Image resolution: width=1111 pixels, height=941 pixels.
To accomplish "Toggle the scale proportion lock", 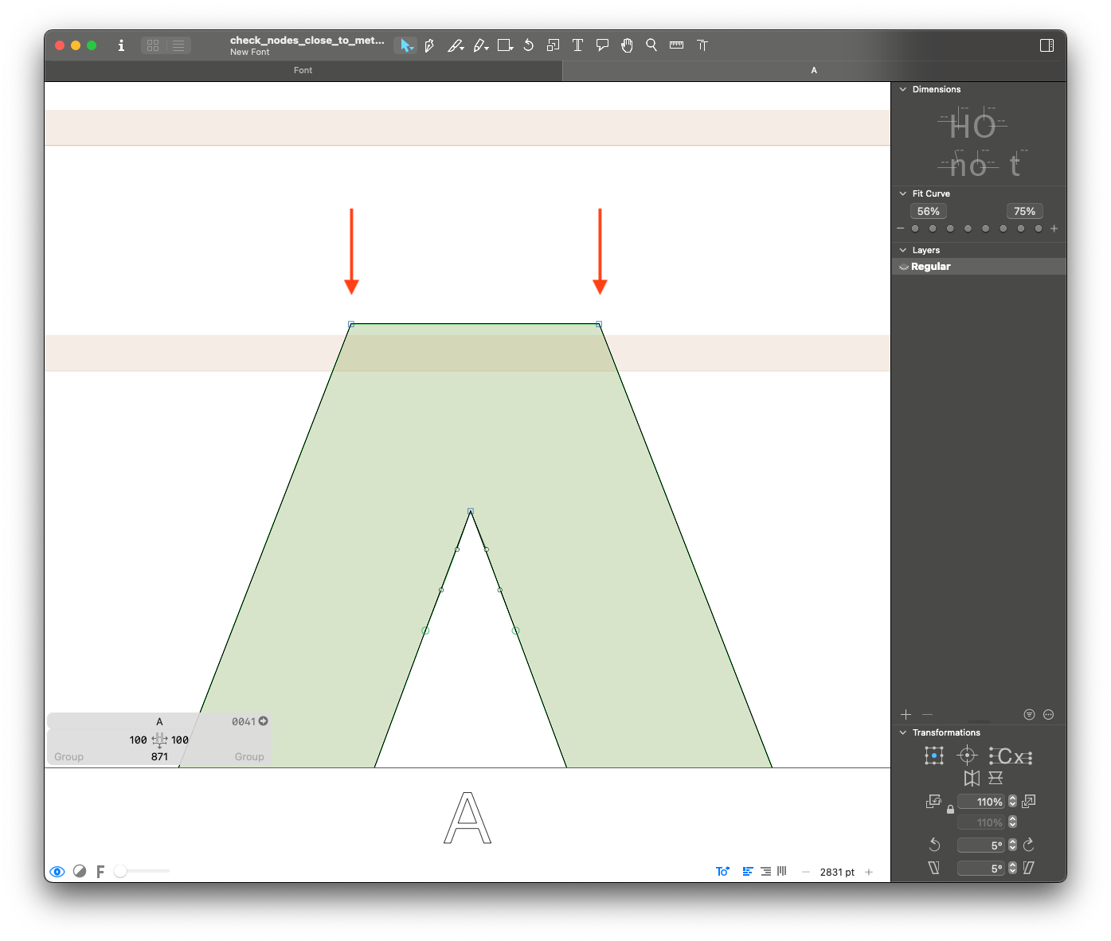I will coord(950,810).
